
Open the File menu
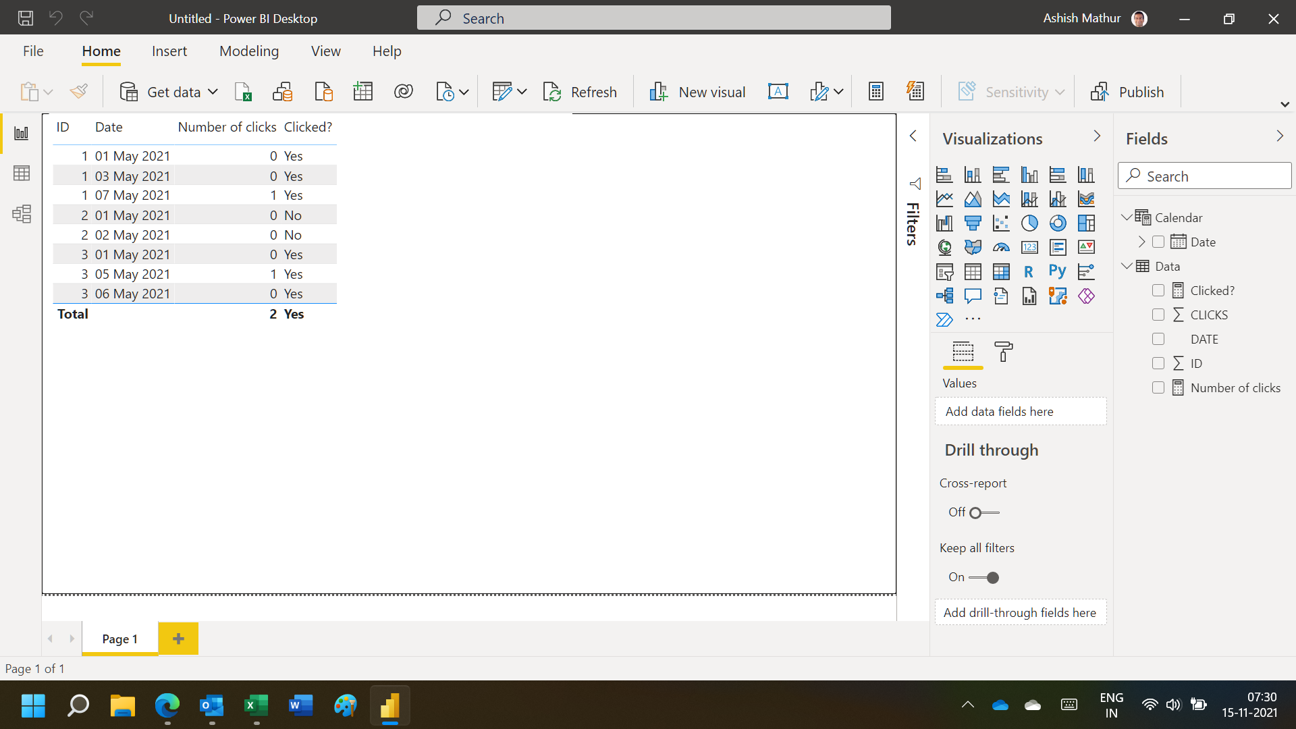(x=33, y=51)
